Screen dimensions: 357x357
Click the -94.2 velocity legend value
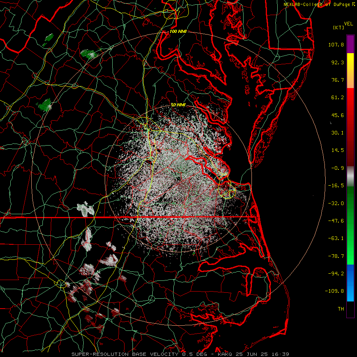coord(336,274)
